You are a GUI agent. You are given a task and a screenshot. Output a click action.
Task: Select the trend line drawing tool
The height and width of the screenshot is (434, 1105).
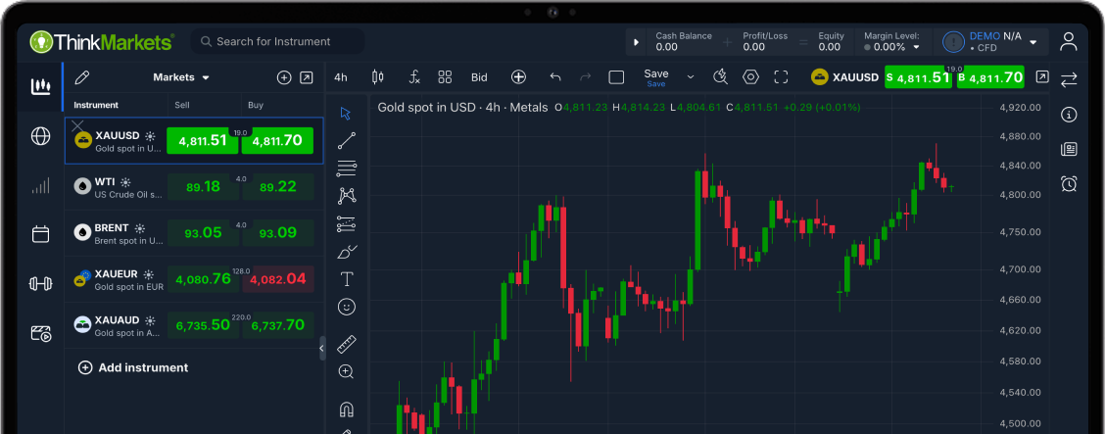(347, 141)
